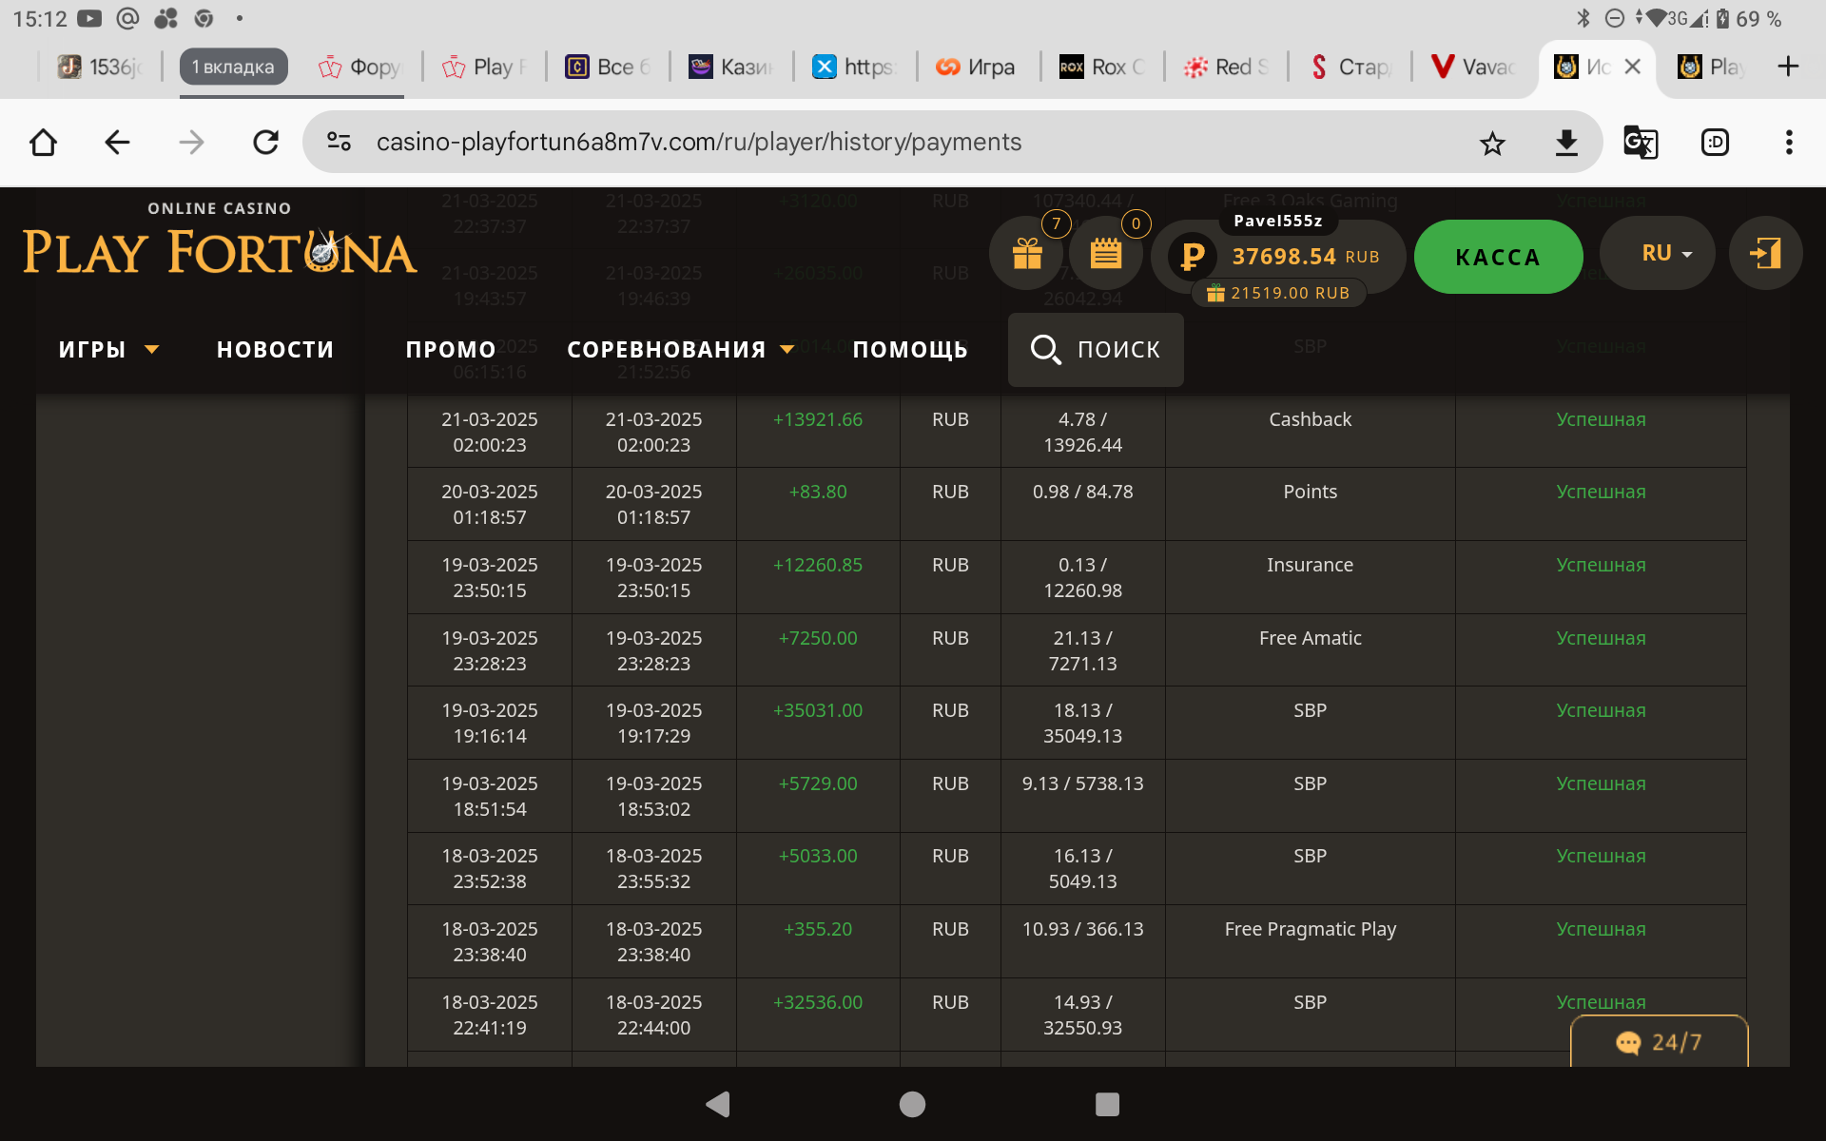1826x1141 pixels.
Task: Expand the ИГРЫ games menu
Action: pos(108,350)
